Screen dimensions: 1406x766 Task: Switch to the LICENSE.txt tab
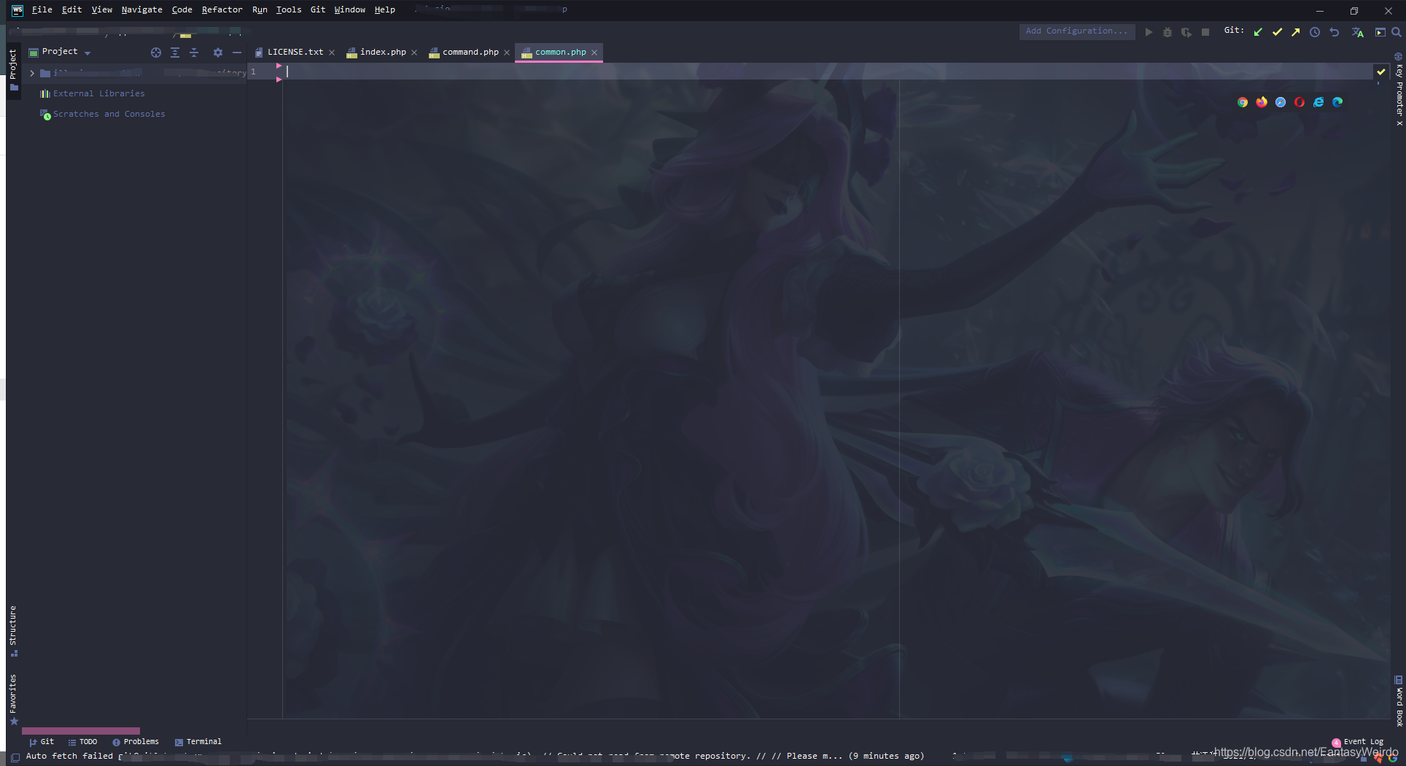pyautogui.click(x=295, y=52)
